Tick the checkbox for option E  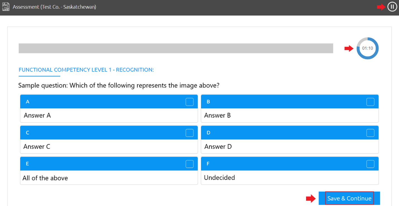coord(189,164)
